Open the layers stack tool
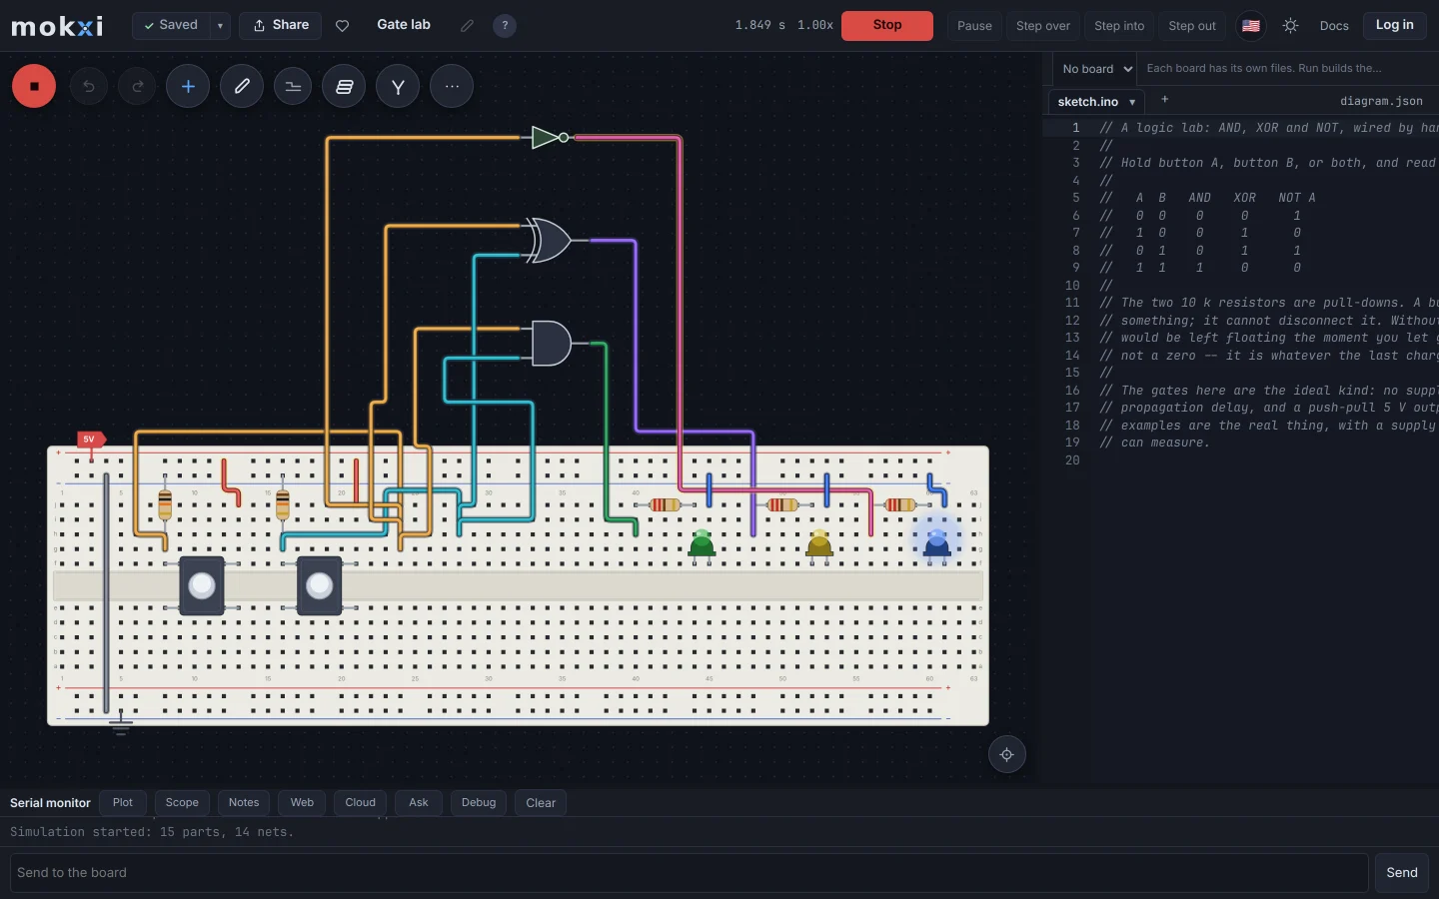The image size is (1439, 899). 345,86
